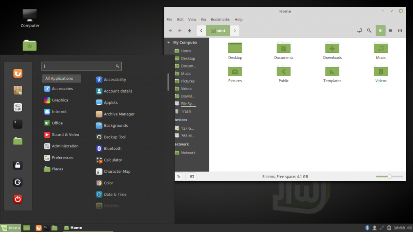Toggle grid view button in Nemo toolbar

380,30
